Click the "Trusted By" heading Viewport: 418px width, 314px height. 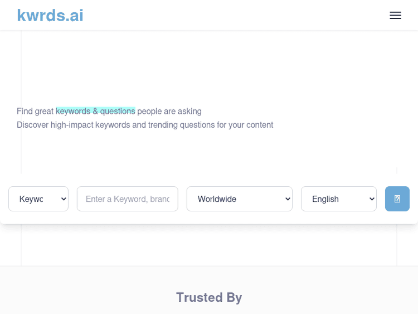209,297
